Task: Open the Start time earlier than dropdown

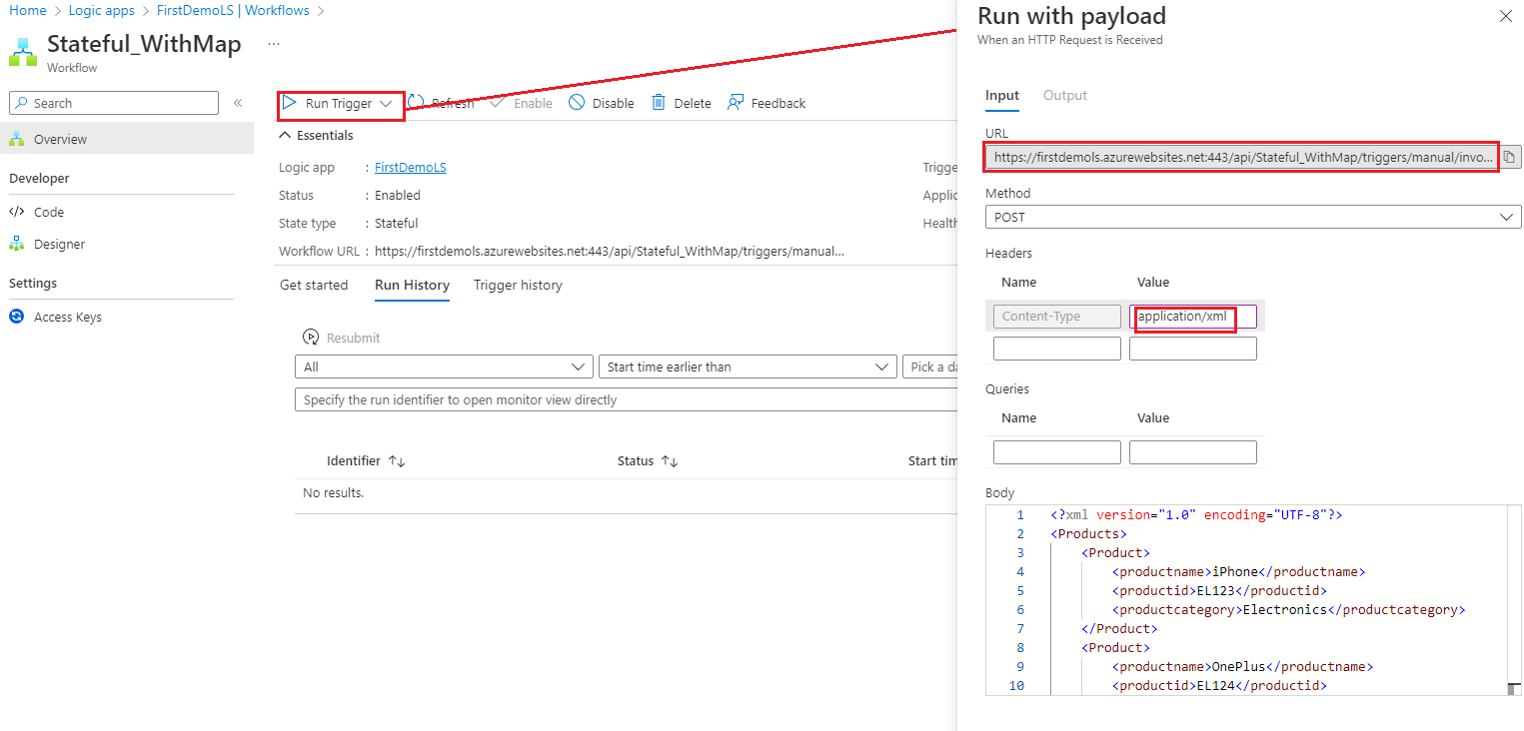Action: pos(747,366)
